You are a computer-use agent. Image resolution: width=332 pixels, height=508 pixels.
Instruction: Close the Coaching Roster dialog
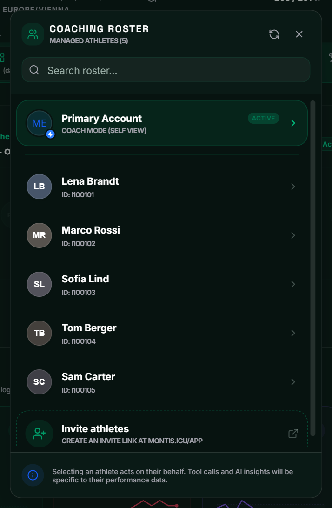pos(299,34)
